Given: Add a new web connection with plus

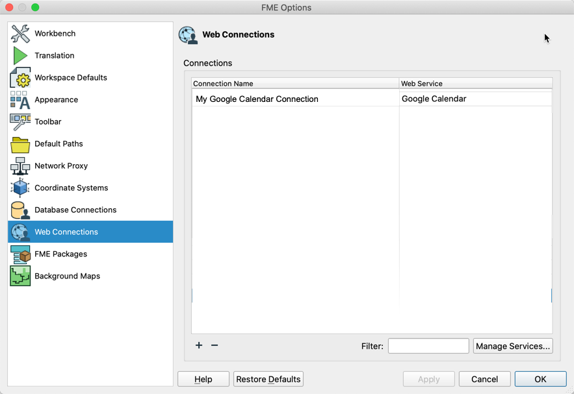Looking at the screenshot, I should click(199, 345).
